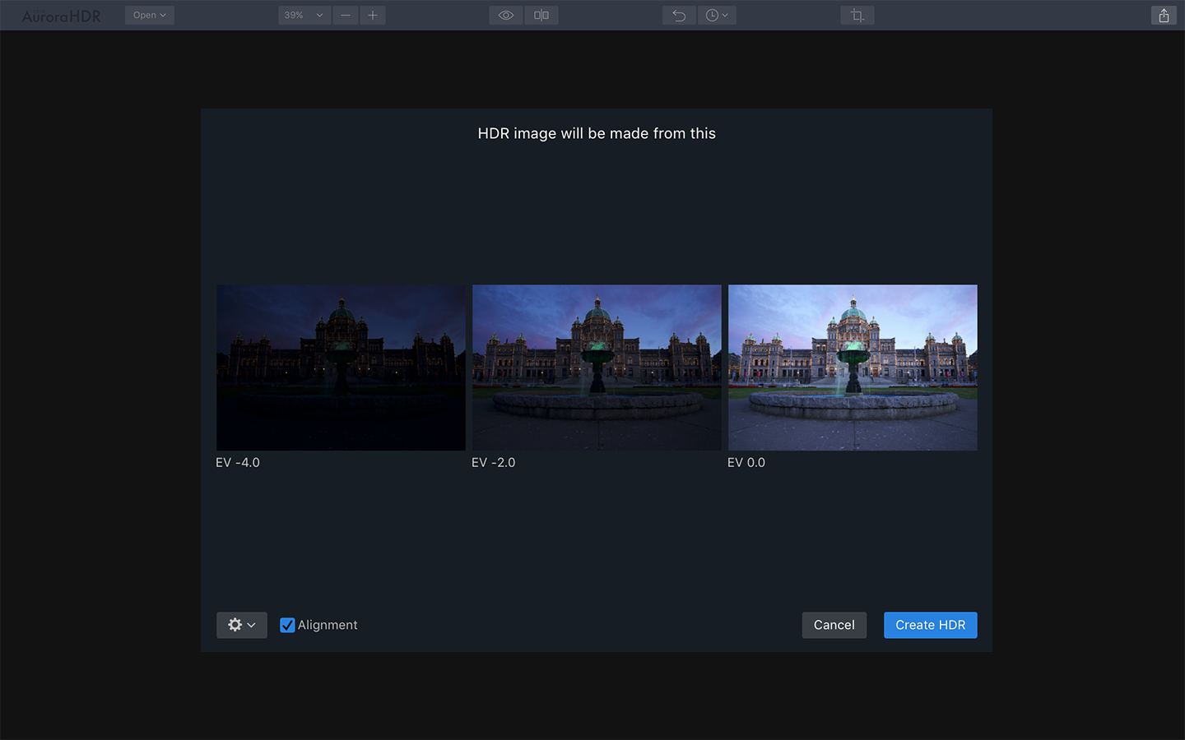
Task: Zoom out with the minus button
Action: [x=346, y=15]
